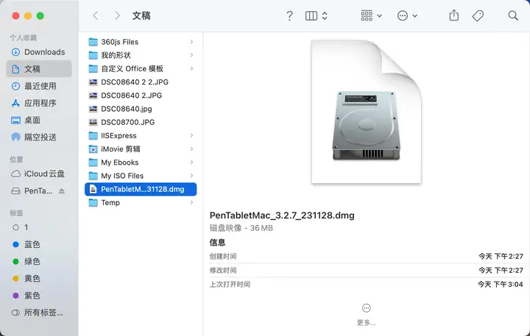
Task: Select the IISExpress folder
Action: (141, 135)
